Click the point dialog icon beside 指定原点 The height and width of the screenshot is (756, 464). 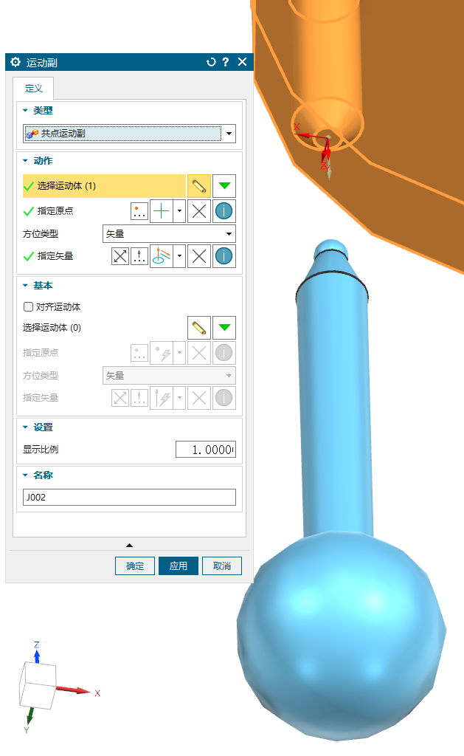(139, 211)
